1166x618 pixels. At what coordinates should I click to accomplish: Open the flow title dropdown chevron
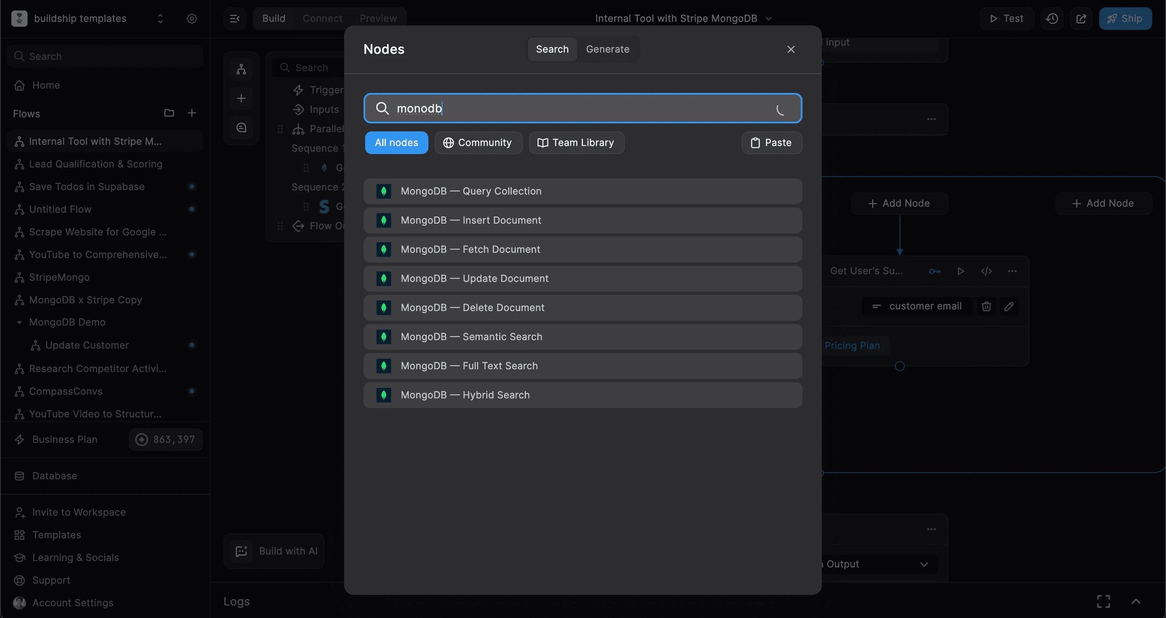pyautogui.click(x=768, y=19)
